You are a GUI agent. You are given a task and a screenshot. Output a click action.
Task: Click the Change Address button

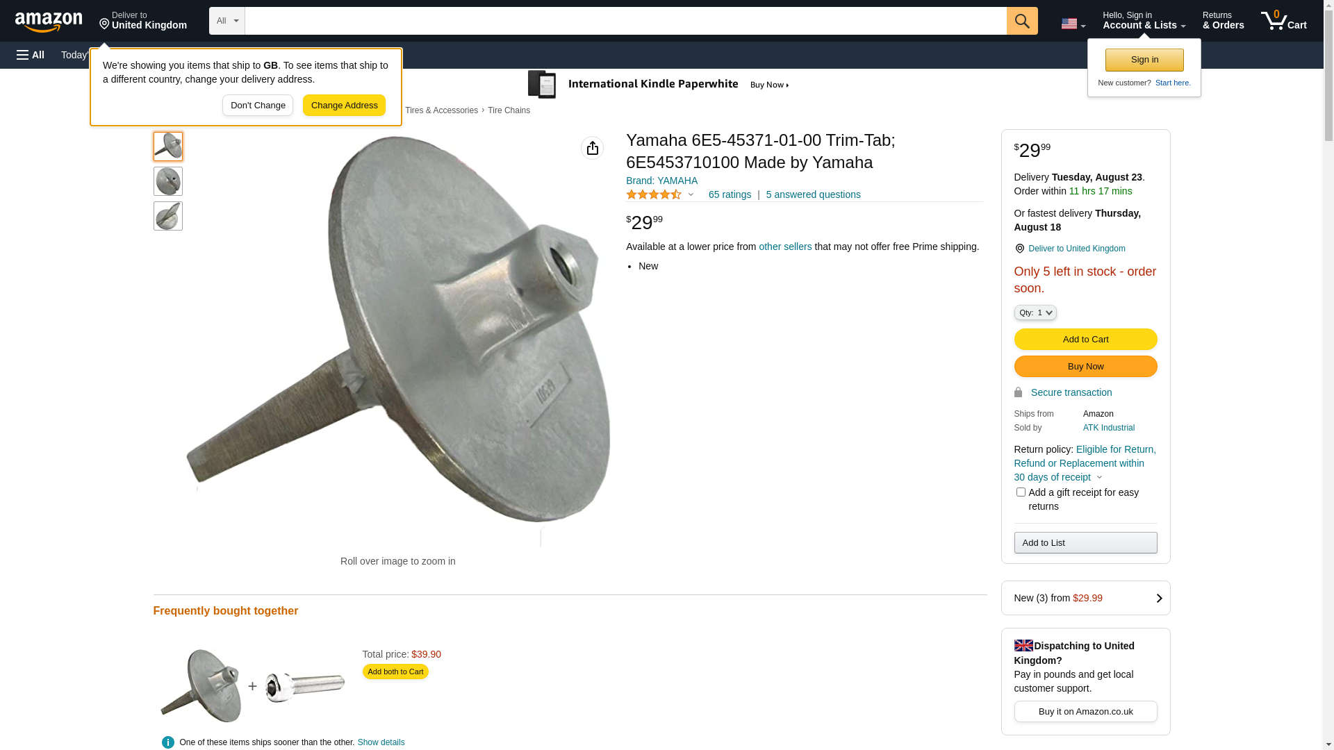click(x=344, y=106)
